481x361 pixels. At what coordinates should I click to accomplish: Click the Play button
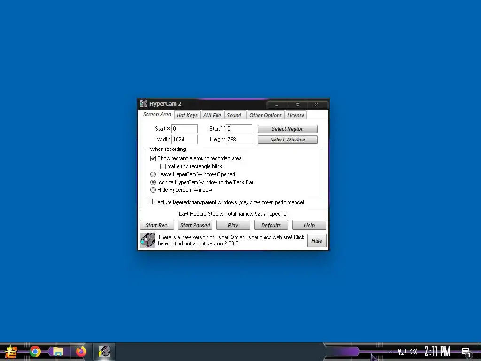point(233,225)
